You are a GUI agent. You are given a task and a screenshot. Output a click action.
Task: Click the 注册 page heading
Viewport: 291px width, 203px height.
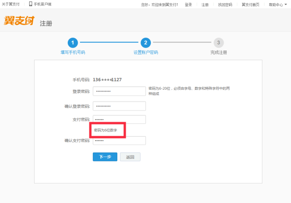click(x=46, y=24)
